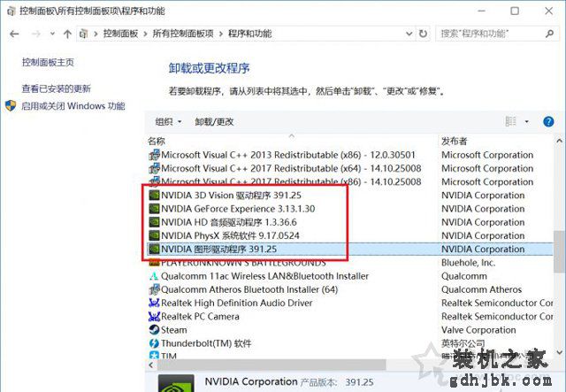The image size is (566, 392).
Task: Click the vertical scrollbar thumb
Action: 560,252
